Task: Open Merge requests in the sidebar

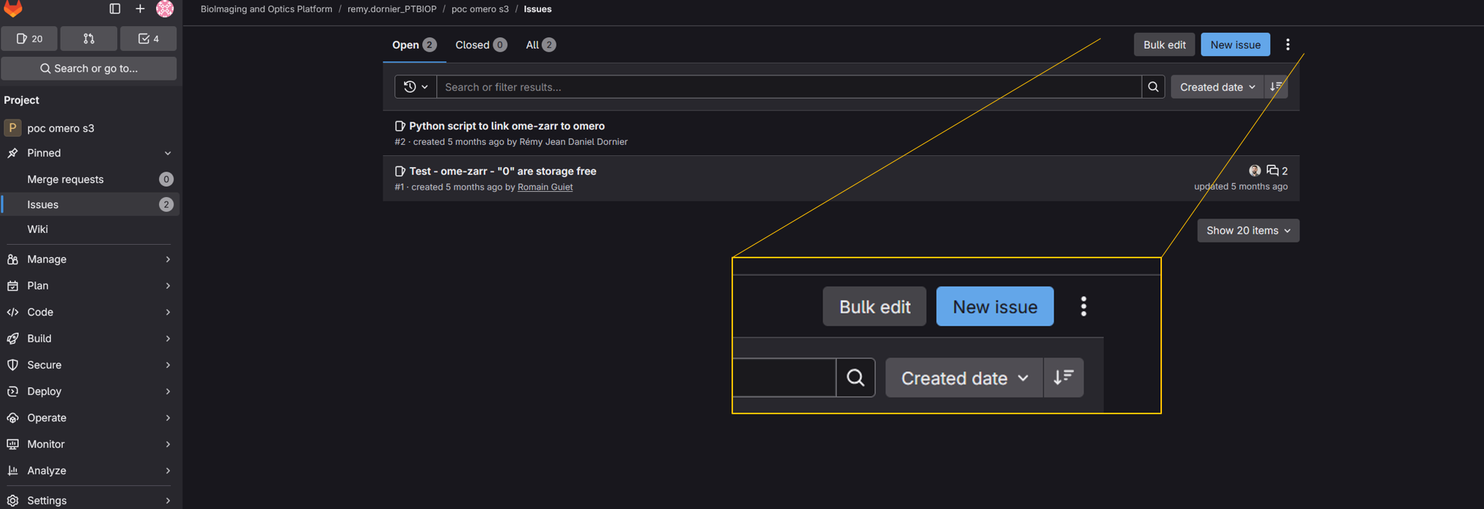Action: point(89,179)
